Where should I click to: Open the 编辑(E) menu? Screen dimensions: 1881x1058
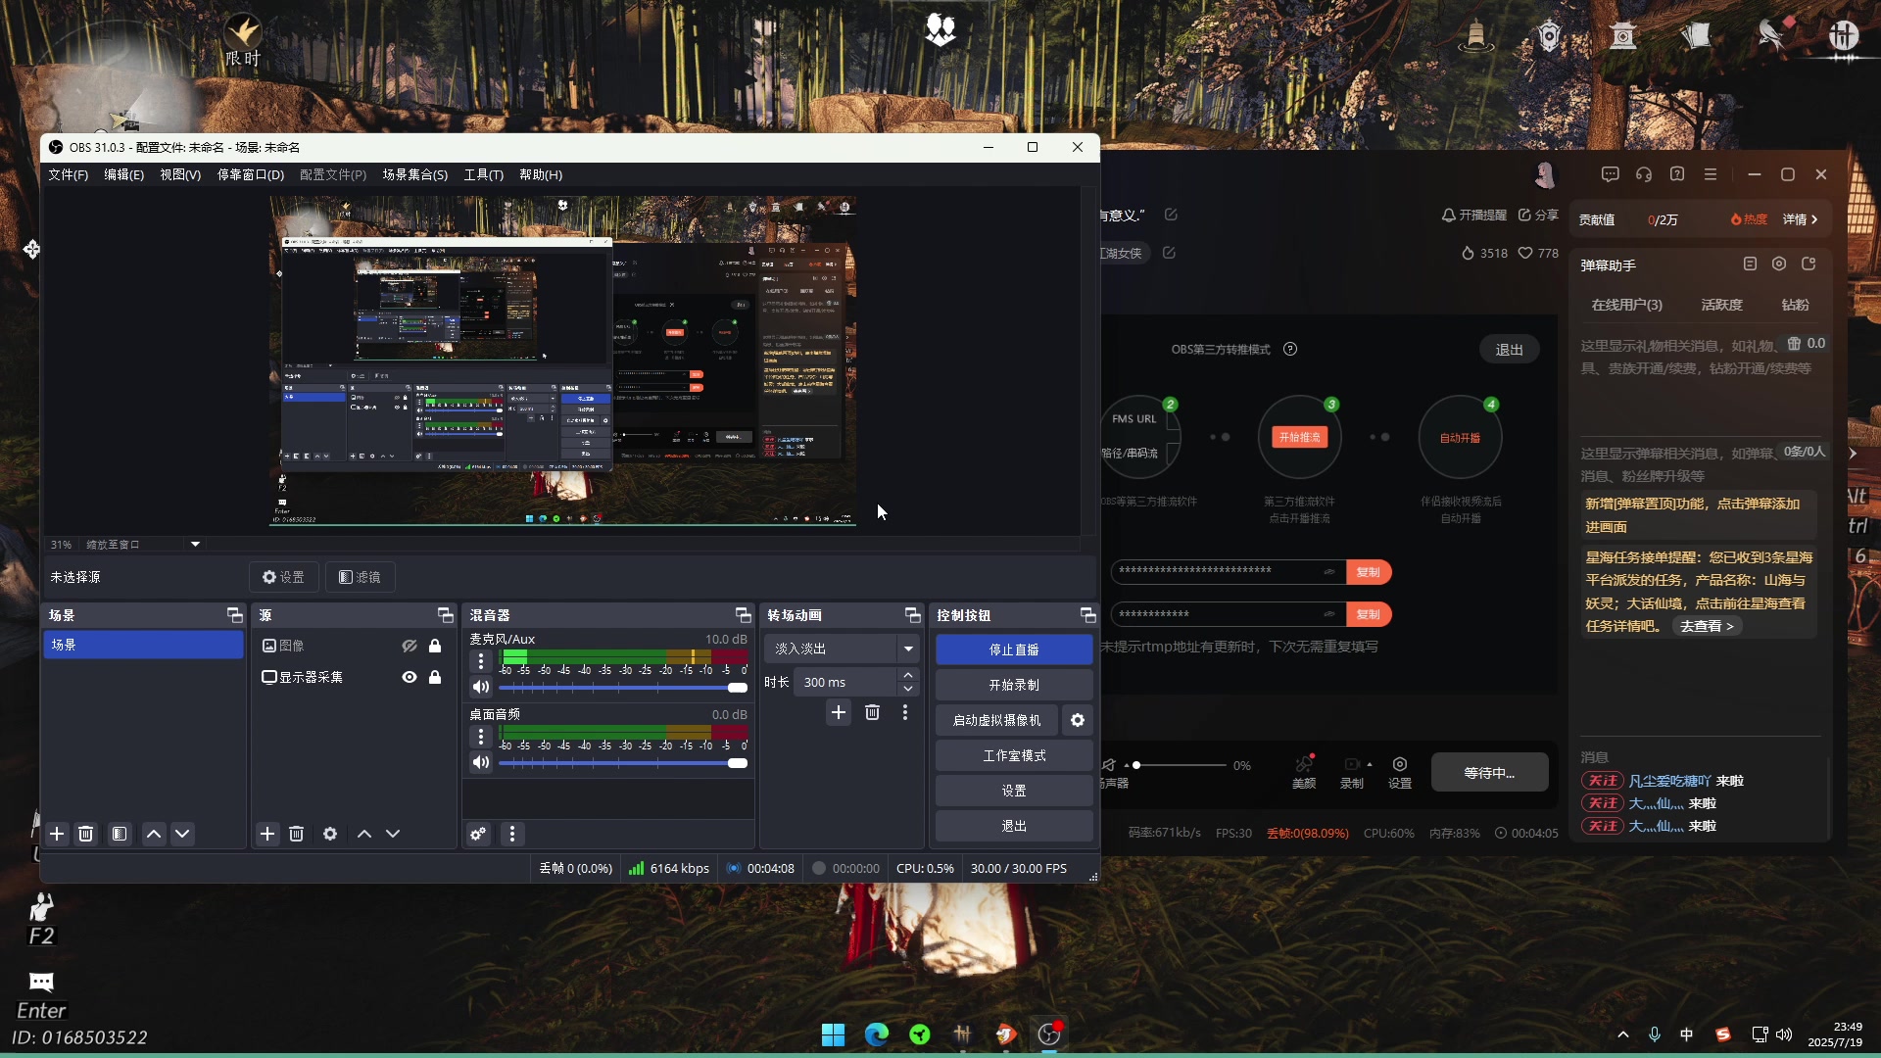pos(123,174)
